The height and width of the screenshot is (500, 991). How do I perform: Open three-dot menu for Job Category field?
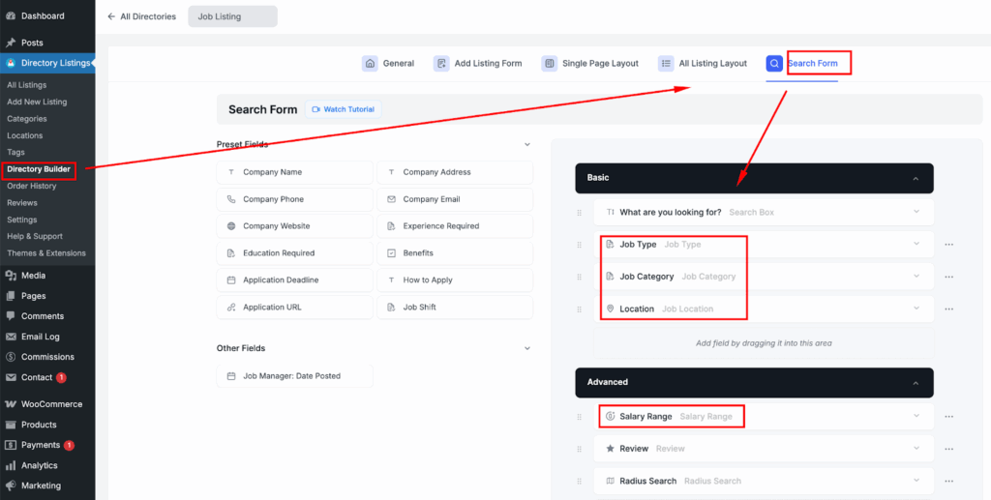point(948,277)
